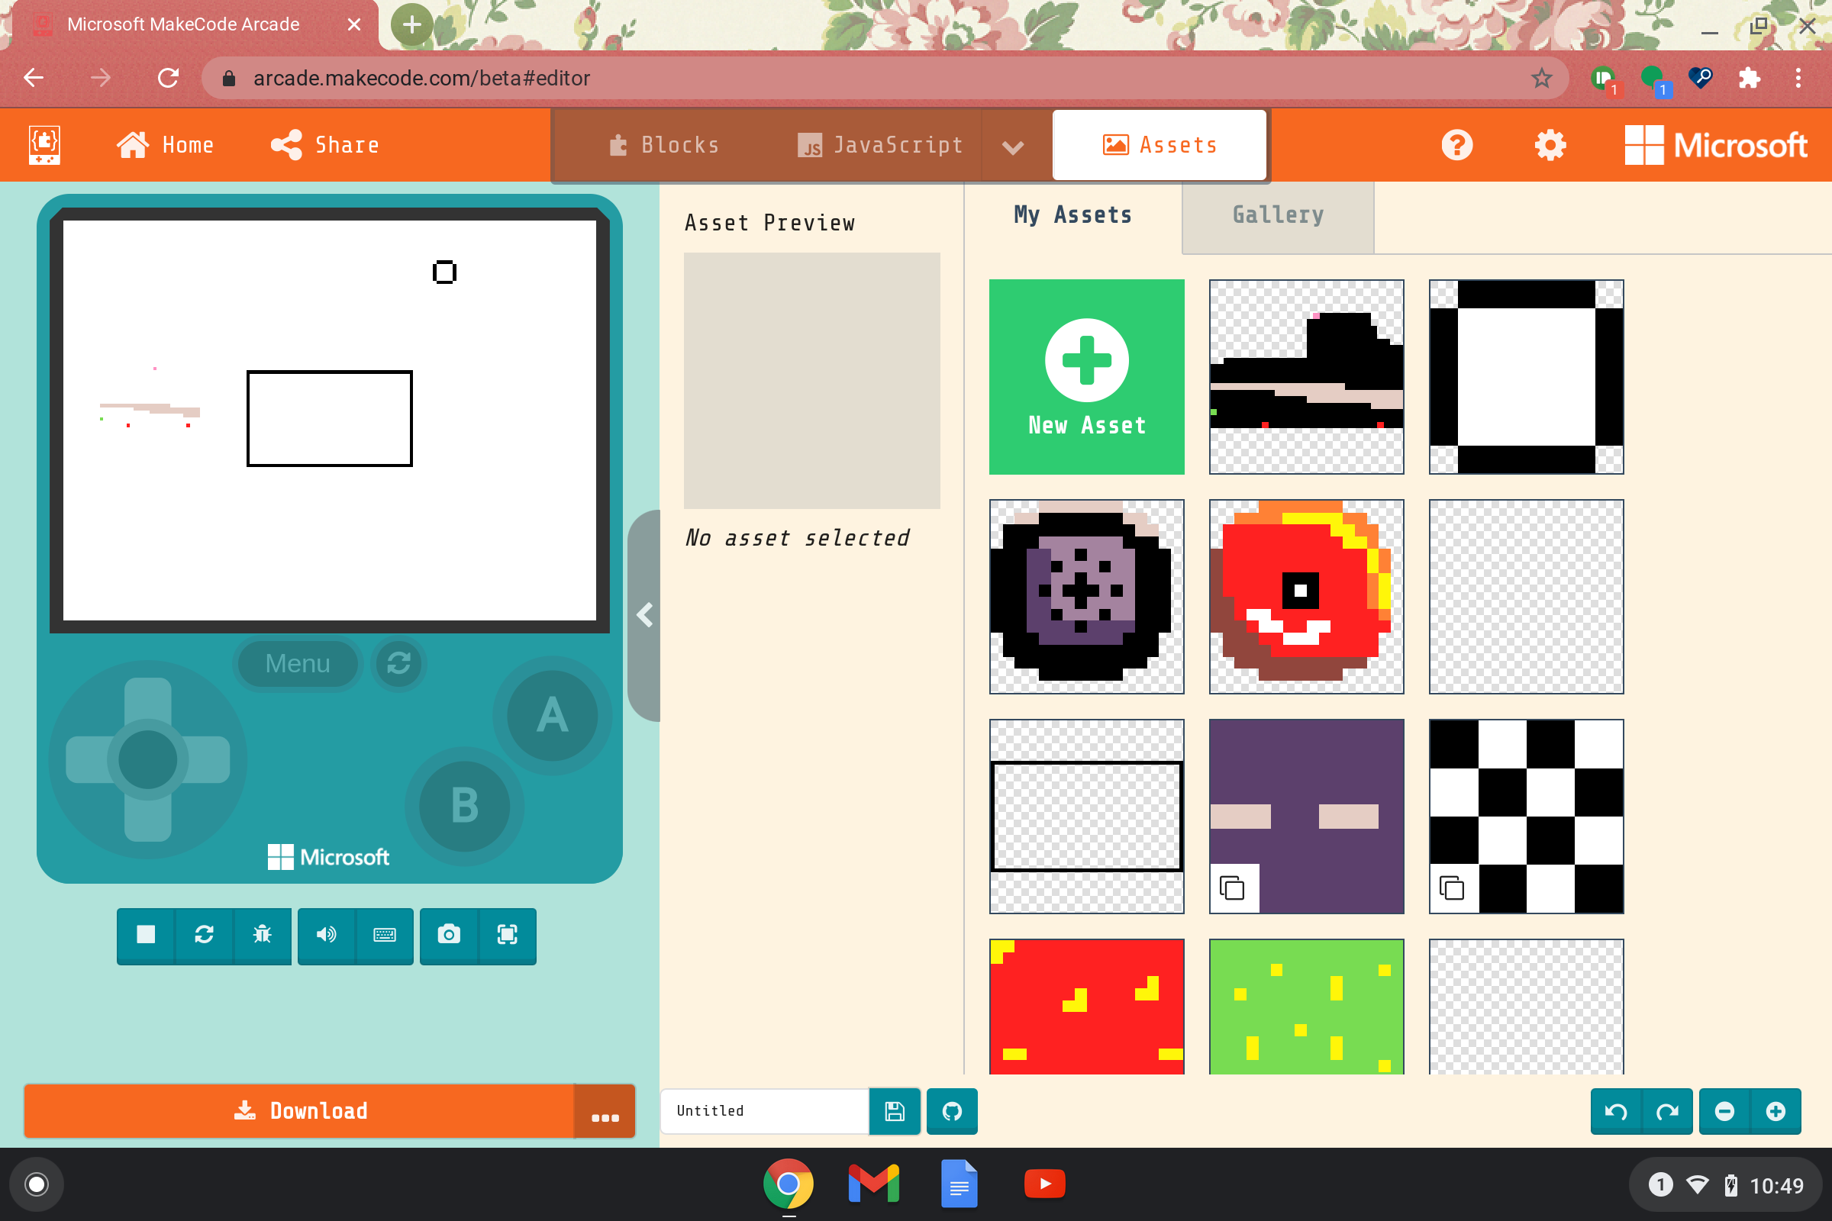Viewport: 1832px width, 1221px height.
Task: Create a New Asset
Action: 1086,377
